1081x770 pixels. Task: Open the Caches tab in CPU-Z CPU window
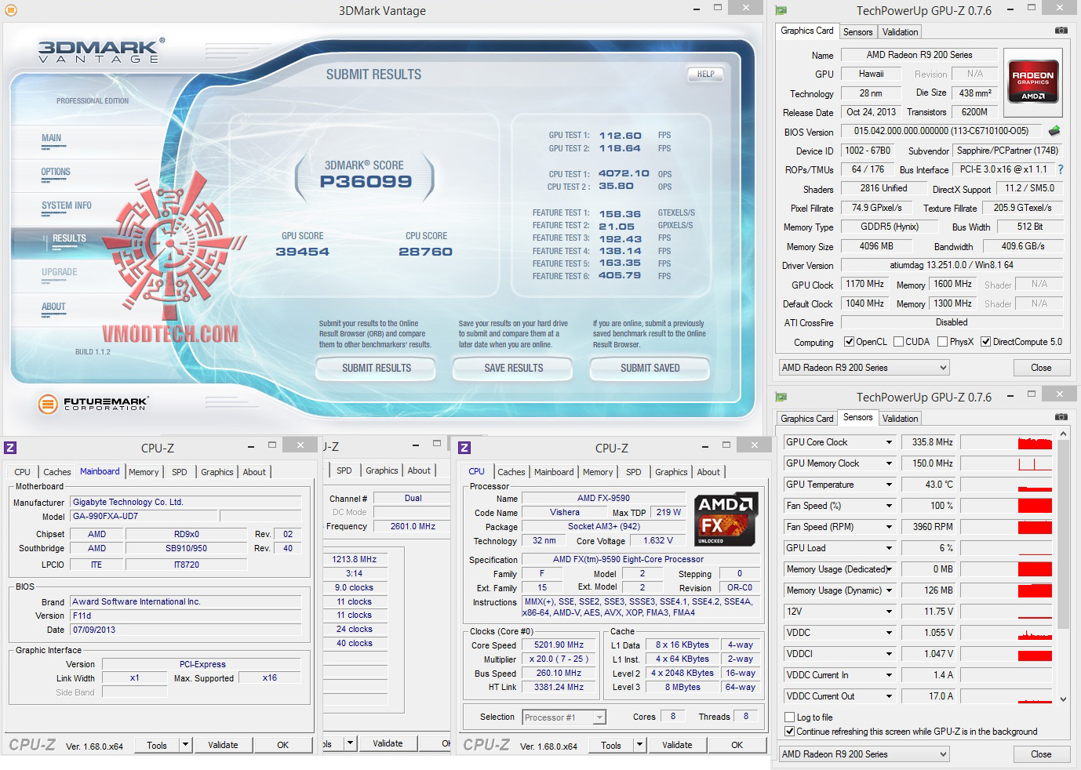511,472
